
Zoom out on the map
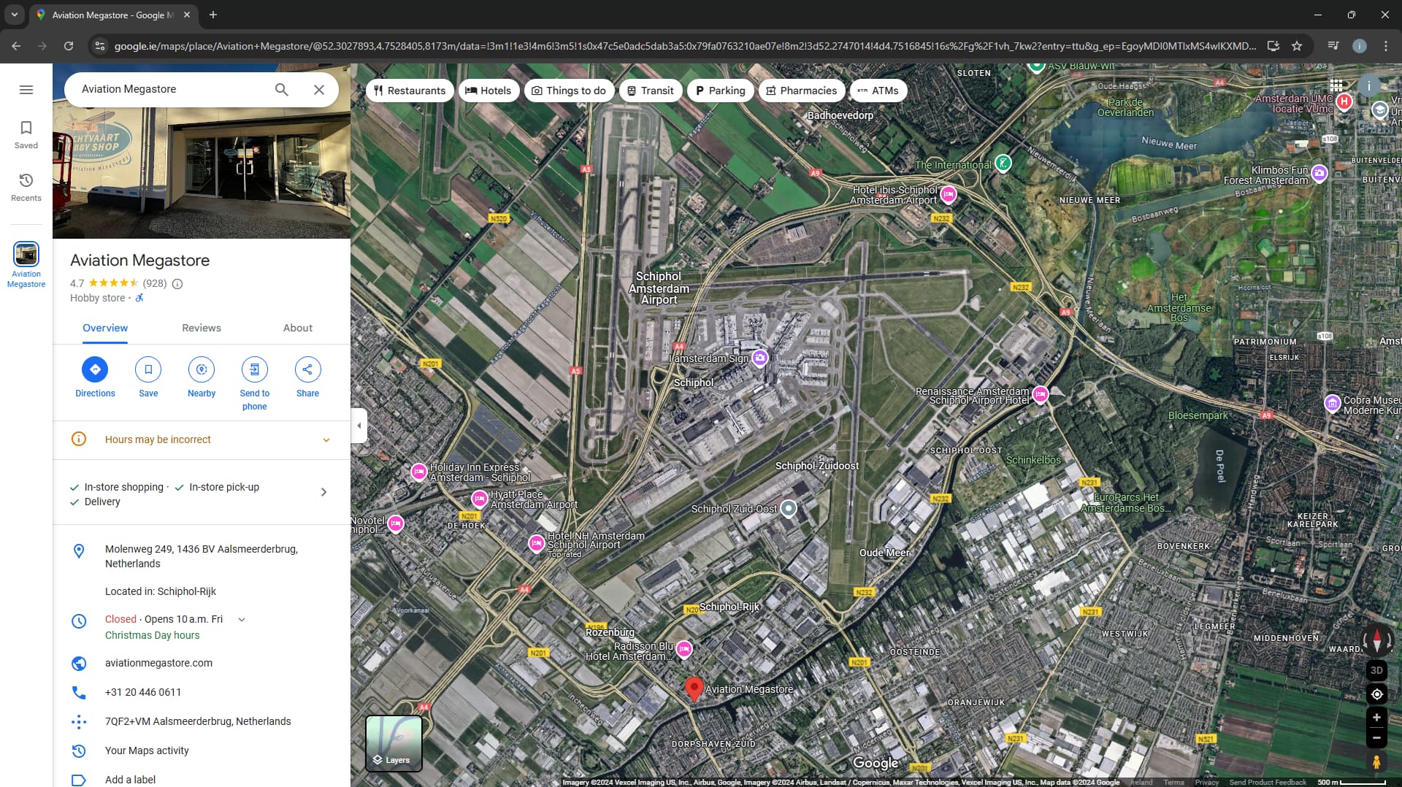(x=1376, y=738)
